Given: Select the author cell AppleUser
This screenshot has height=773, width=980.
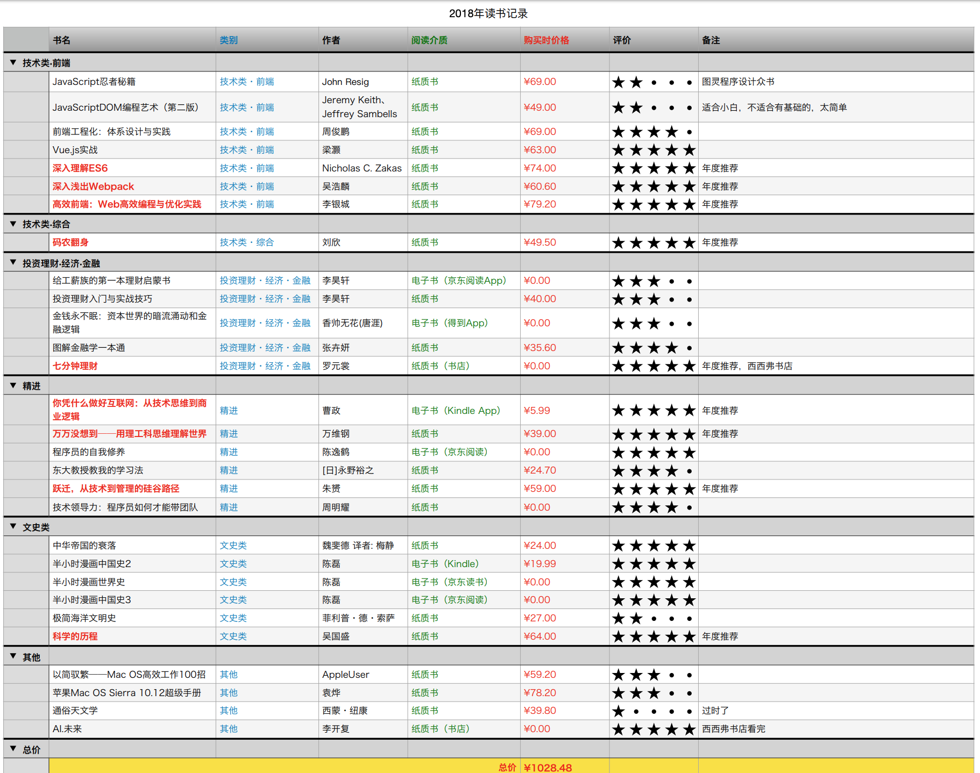Looking at the screenshot, I should coord(363,675).
